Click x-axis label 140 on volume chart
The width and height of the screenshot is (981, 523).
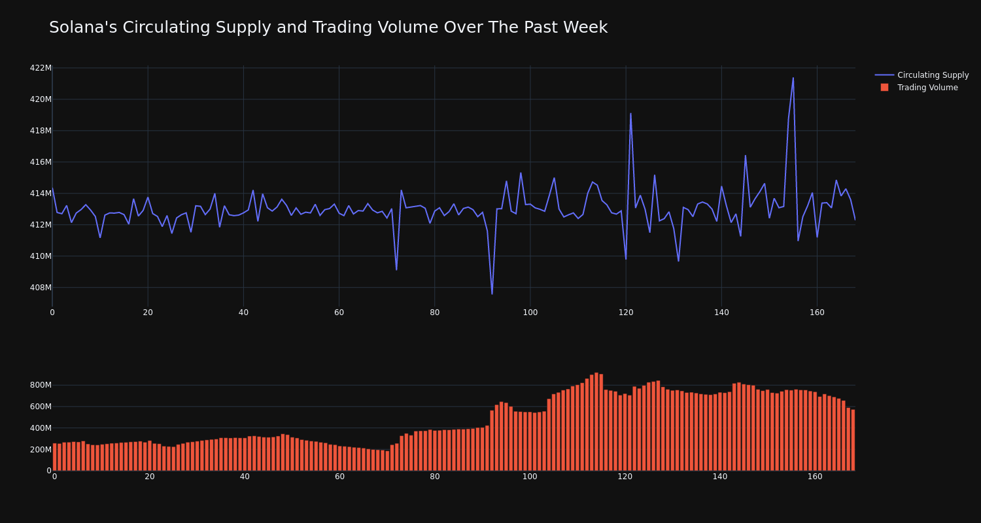coord(720,477)
